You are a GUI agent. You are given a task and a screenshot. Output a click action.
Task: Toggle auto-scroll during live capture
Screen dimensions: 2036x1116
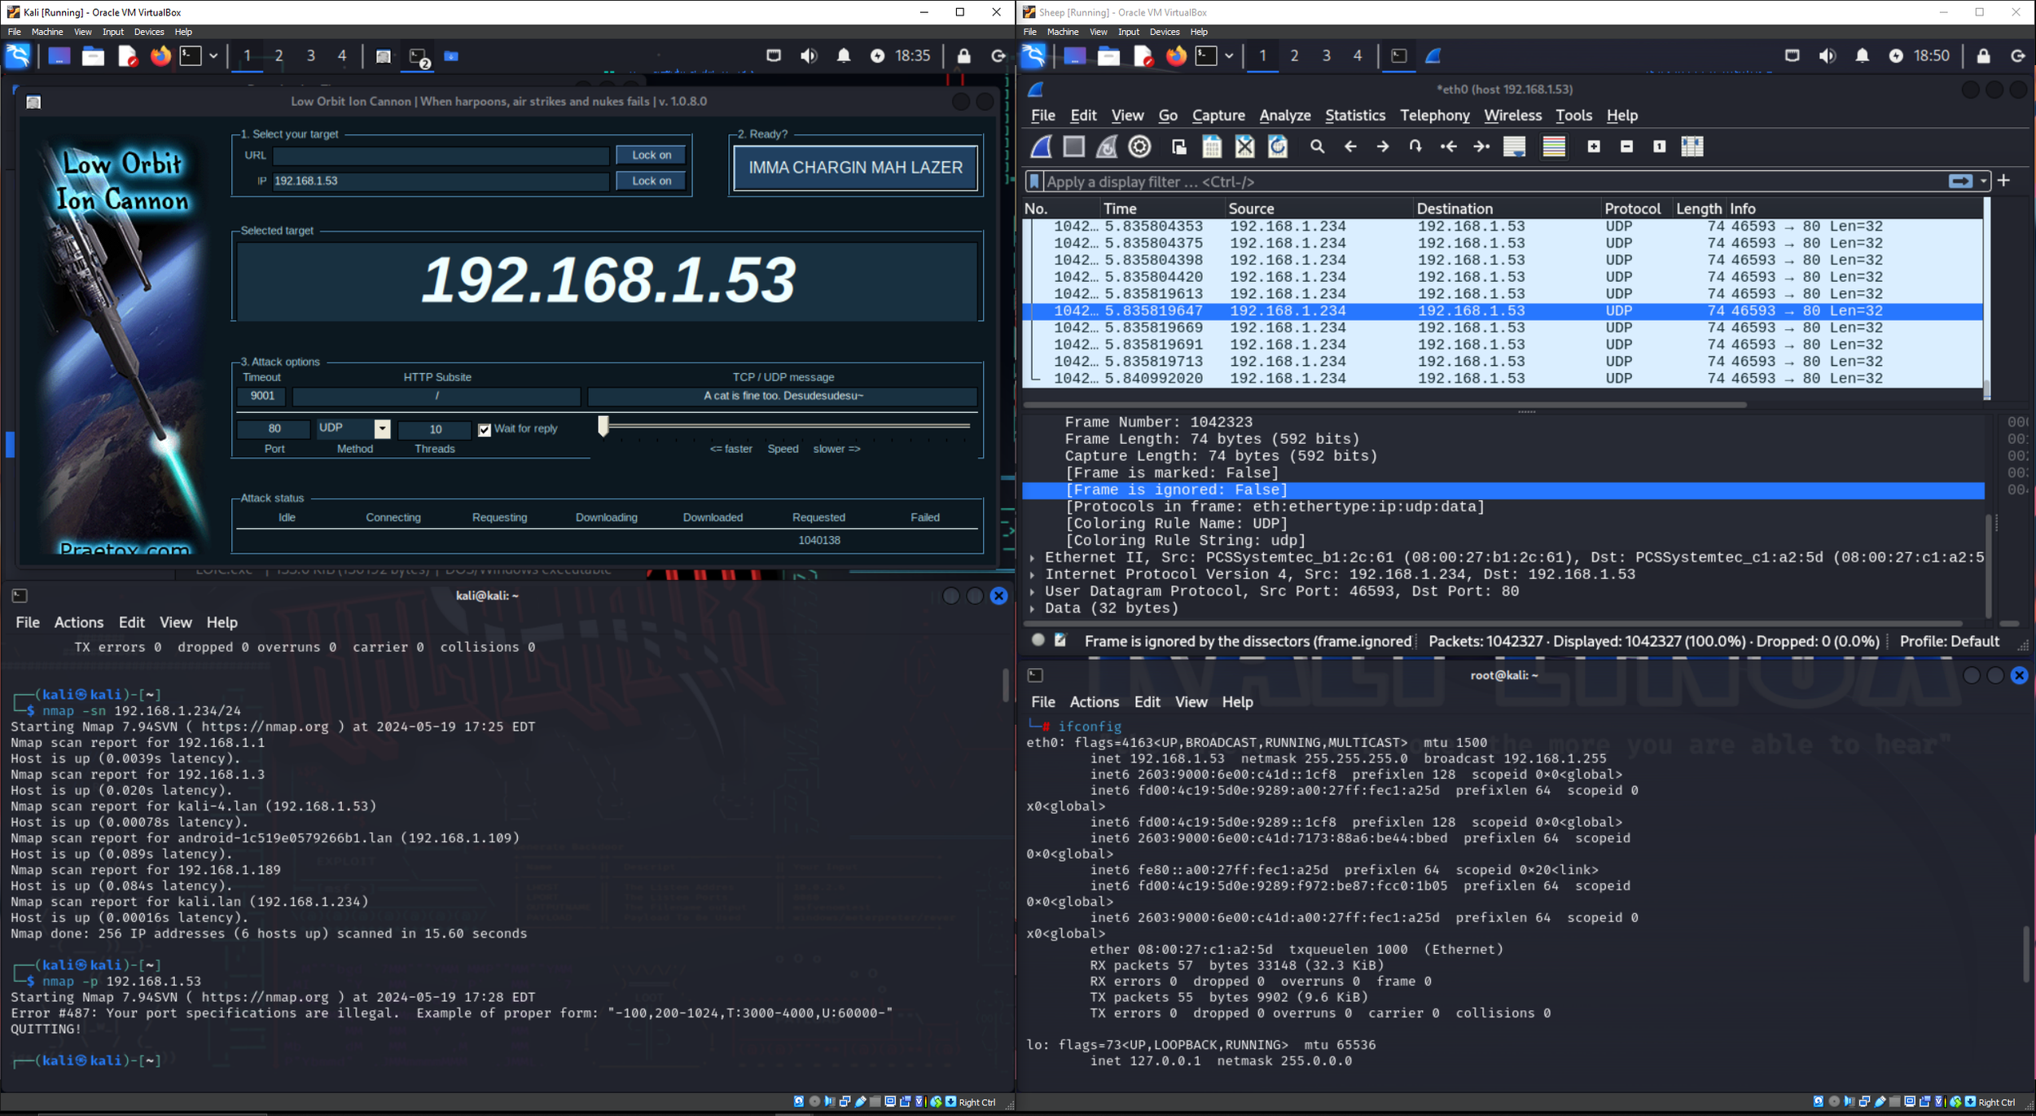pos(1514,147)
